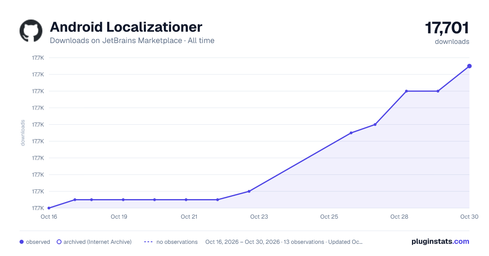Click the 'downloads' label under 17,701
This screenshot has width=489, height=256.
[x=452, y=41]
